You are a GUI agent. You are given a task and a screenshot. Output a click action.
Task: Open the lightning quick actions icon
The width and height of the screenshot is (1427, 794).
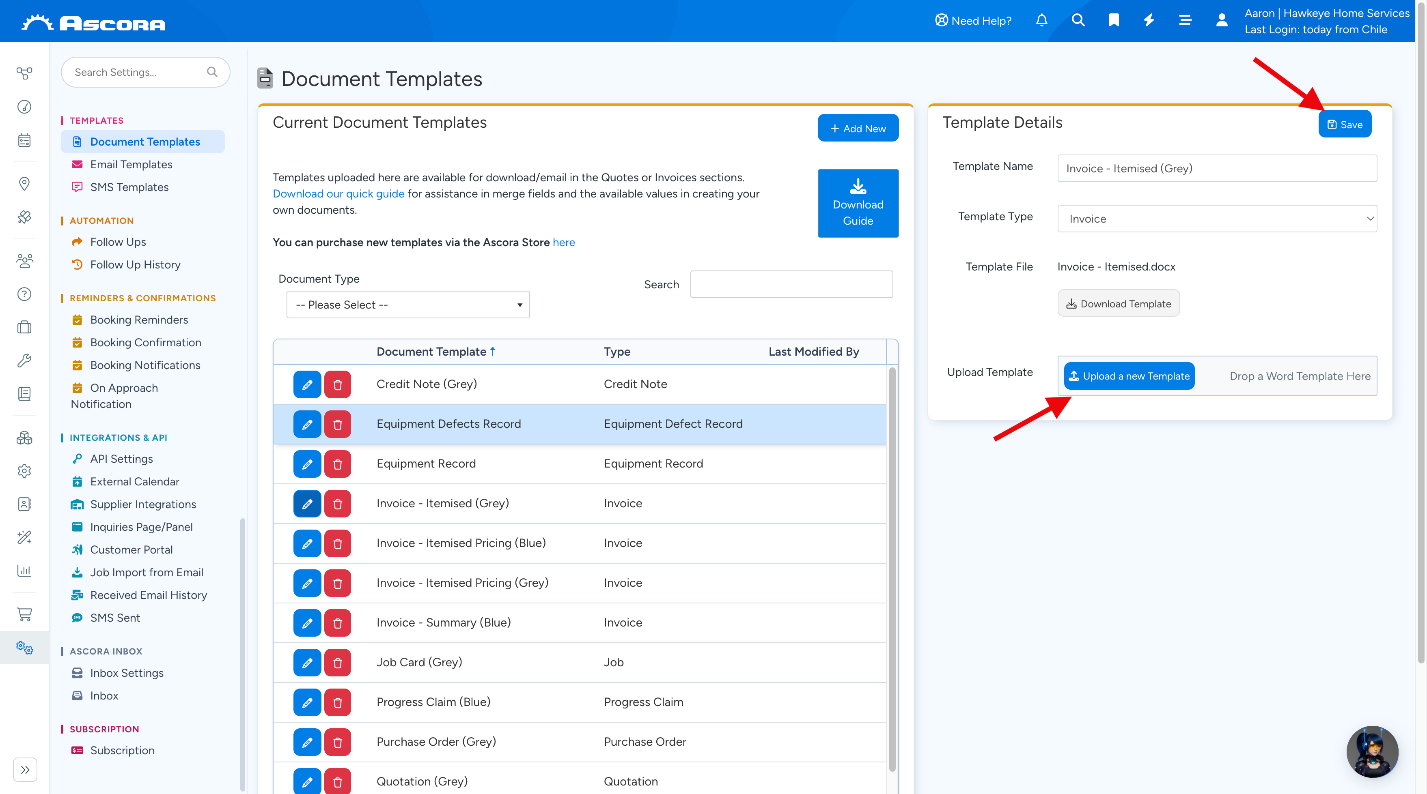[1149, 20]
